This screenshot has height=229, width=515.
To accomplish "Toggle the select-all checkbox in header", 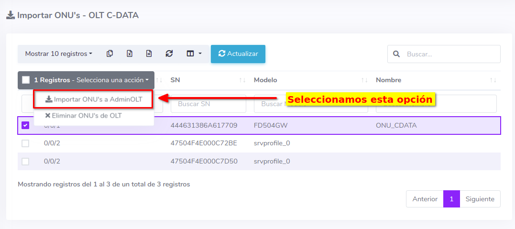I will tap(26, 80).
